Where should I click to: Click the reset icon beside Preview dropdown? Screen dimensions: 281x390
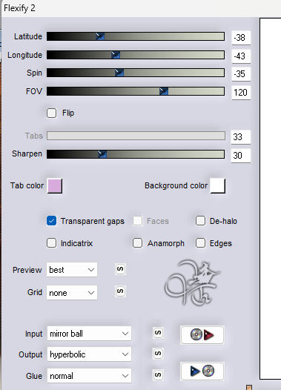(120, 269)
